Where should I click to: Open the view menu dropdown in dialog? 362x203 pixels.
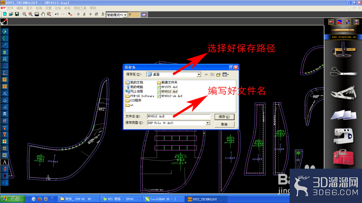(x=226, y=75)
